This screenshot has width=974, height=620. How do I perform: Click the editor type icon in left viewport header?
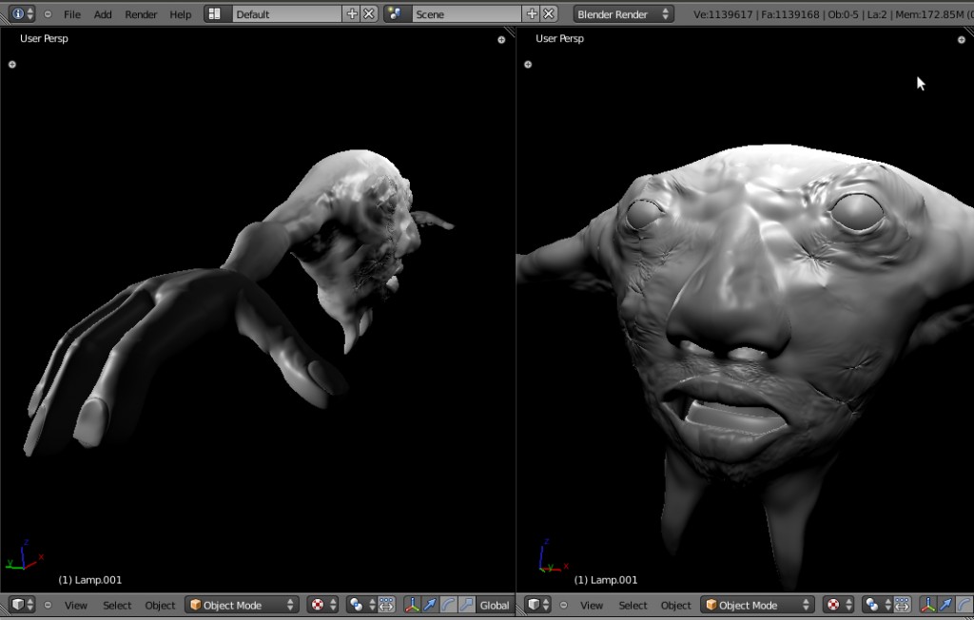click(16, 605)
